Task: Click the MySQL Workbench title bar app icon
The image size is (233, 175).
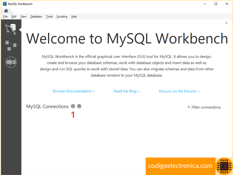Action: coord(5,4)
